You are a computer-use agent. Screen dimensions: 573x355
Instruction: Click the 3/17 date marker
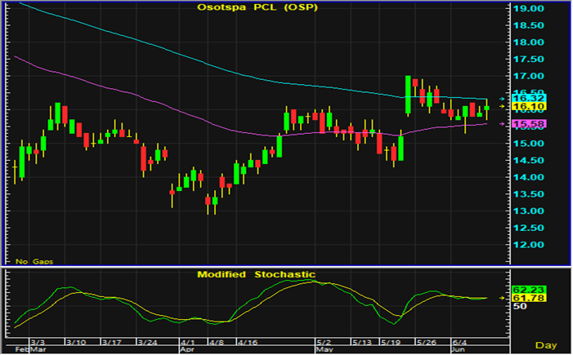tap(112, 343)
